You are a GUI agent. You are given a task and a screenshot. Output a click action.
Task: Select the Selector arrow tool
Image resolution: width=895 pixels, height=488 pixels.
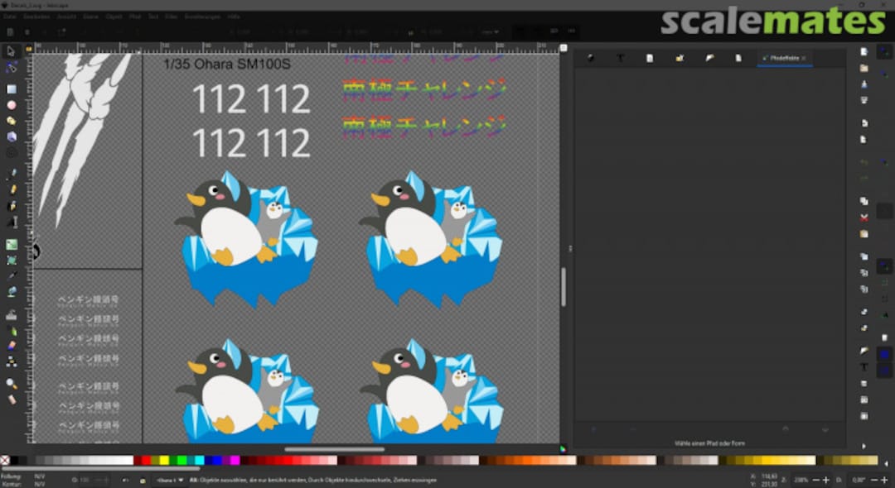click(x=12, y=51)
